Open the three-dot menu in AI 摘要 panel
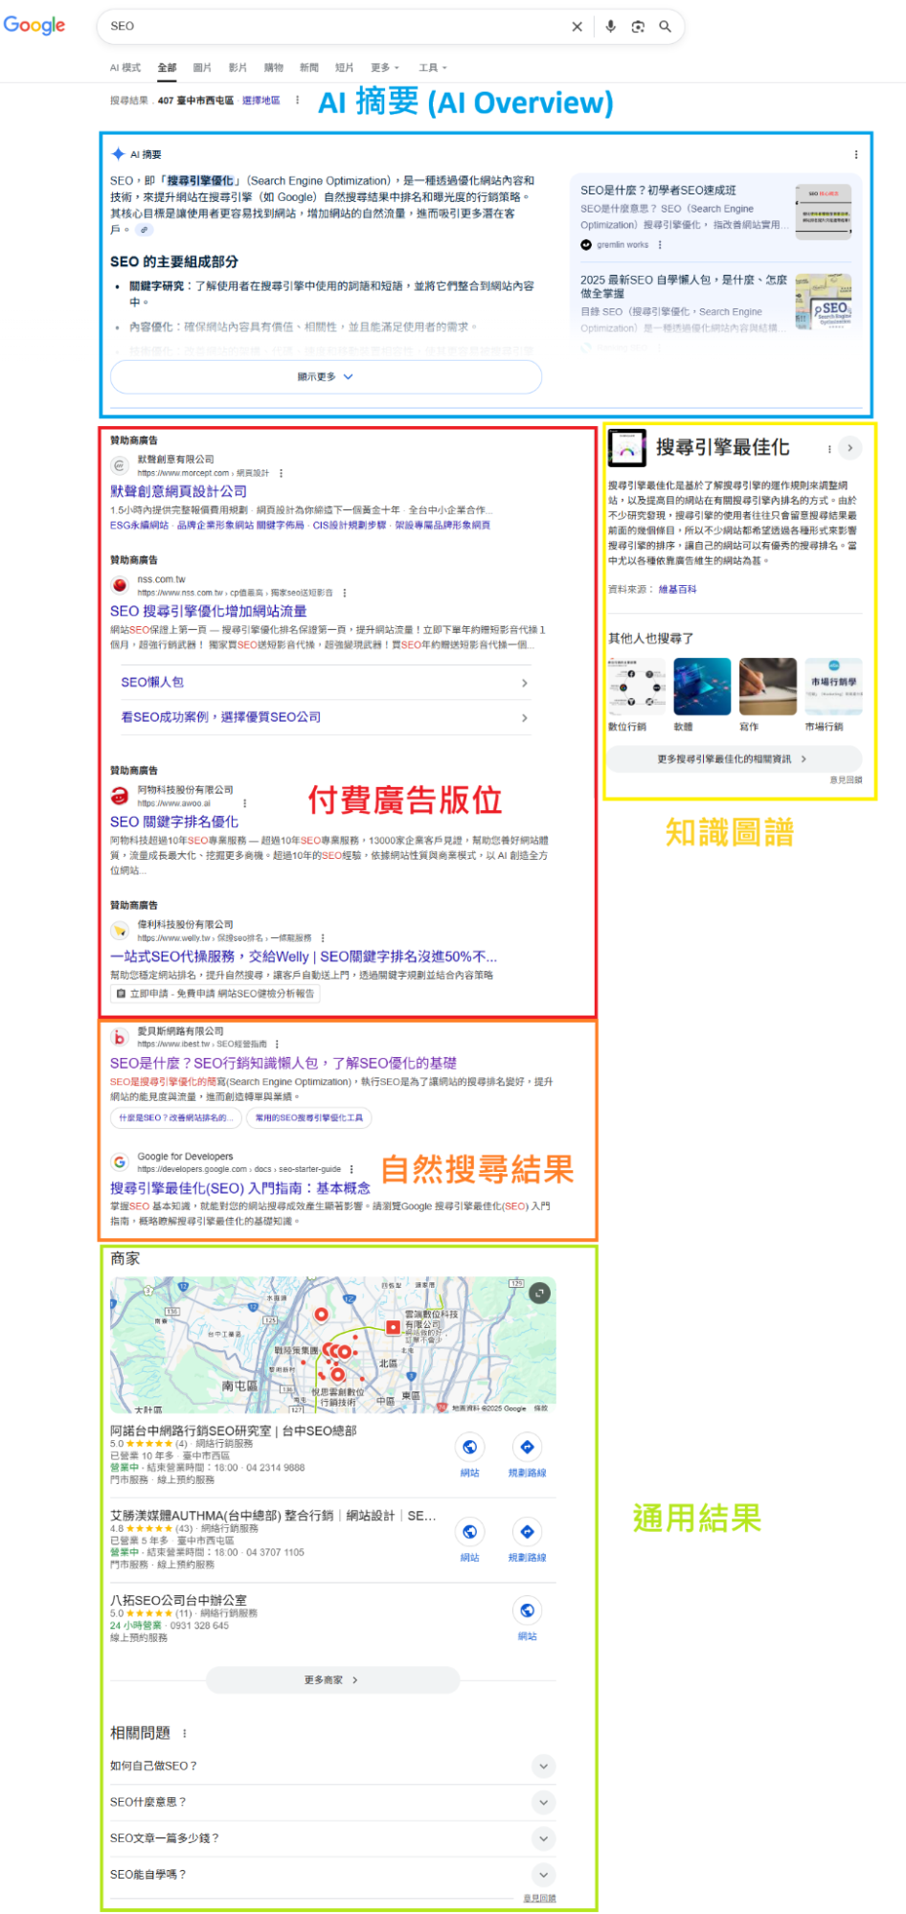906x1914 pixels. point(855,154)
